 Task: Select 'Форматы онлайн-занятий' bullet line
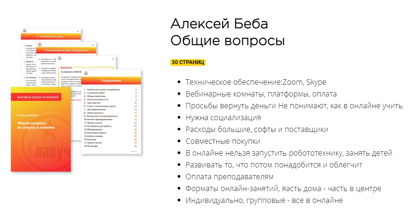click(x=283, y=189)
